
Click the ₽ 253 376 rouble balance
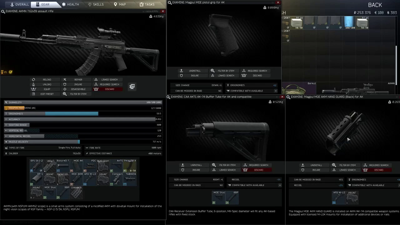(362, 13)
